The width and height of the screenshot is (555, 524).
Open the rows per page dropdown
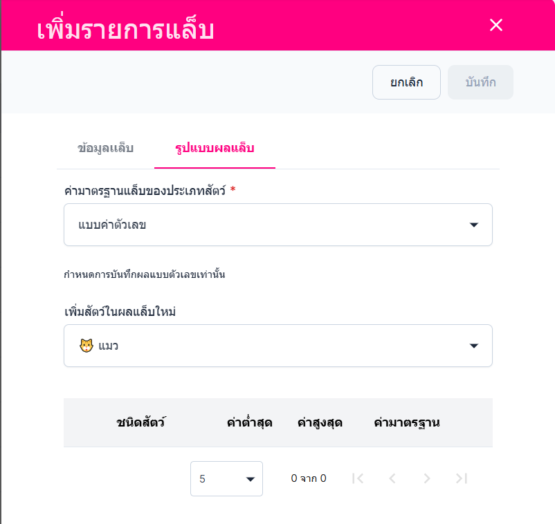tap(226, 478)
